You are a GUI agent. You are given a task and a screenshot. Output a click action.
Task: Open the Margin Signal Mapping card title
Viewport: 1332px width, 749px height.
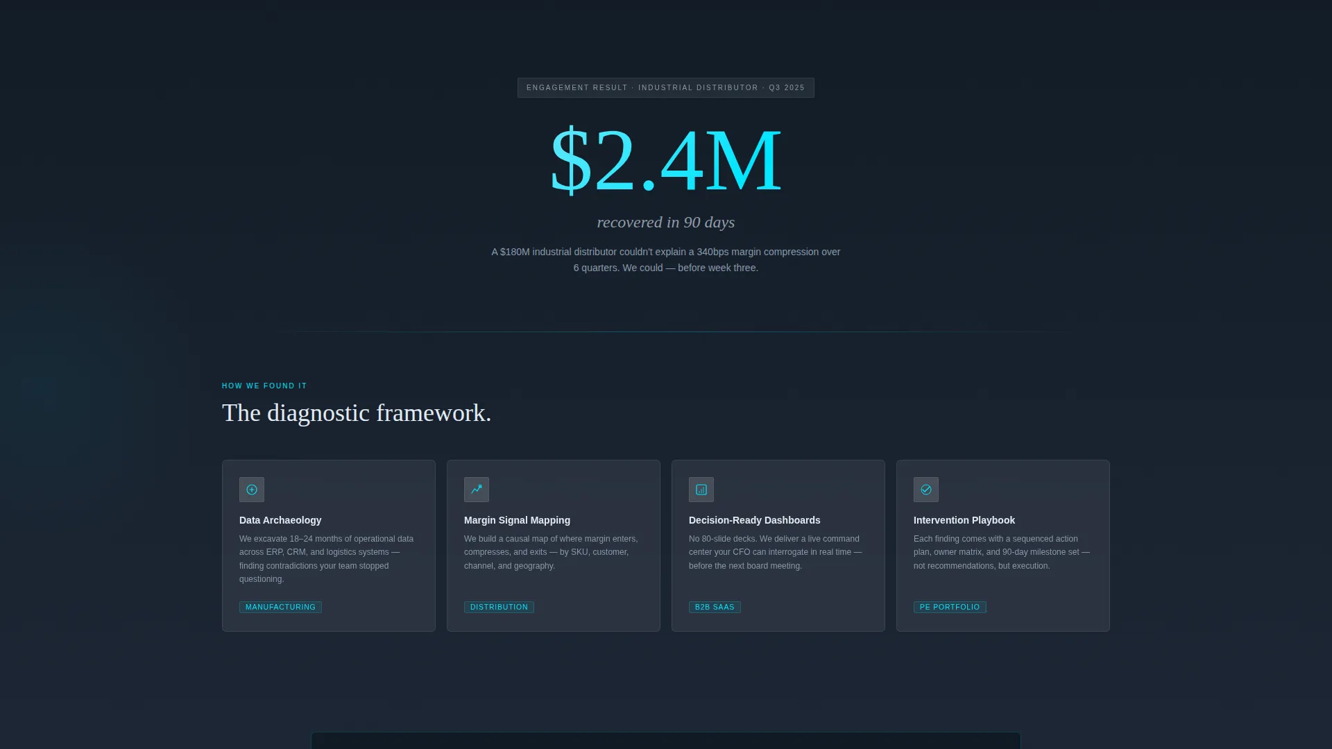[517, 520]
